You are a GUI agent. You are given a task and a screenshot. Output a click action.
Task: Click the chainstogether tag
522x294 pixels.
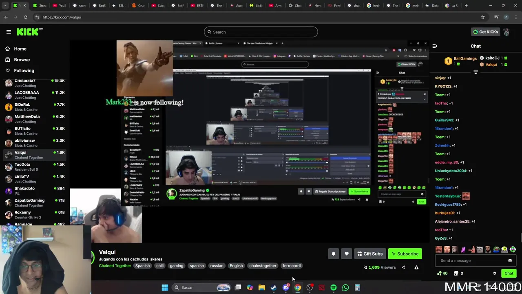(x=263, y=266)
